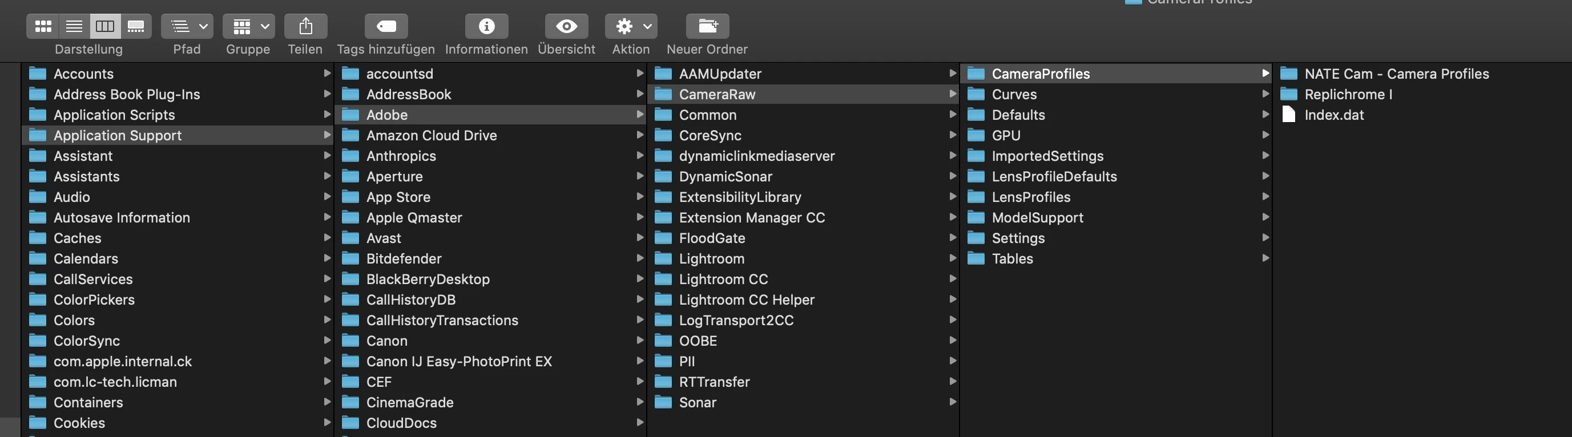Select the CloudDocs folder
1572x437 pixels.
(x=491, y=423)
